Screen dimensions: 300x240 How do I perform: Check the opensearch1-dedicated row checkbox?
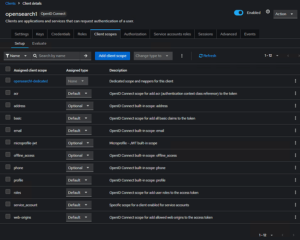[x=8, y=80]
